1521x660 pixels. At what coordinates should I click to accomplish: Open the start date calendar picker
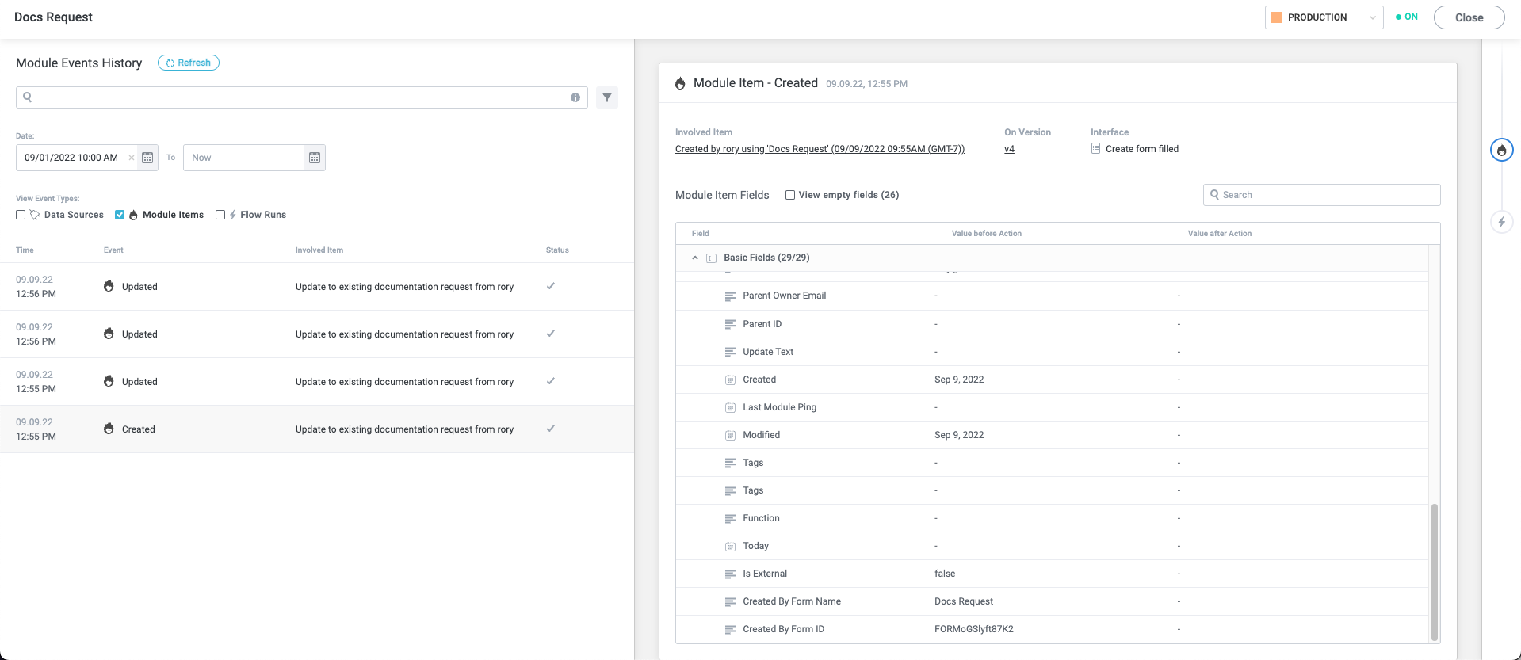[x=147, y=158]
